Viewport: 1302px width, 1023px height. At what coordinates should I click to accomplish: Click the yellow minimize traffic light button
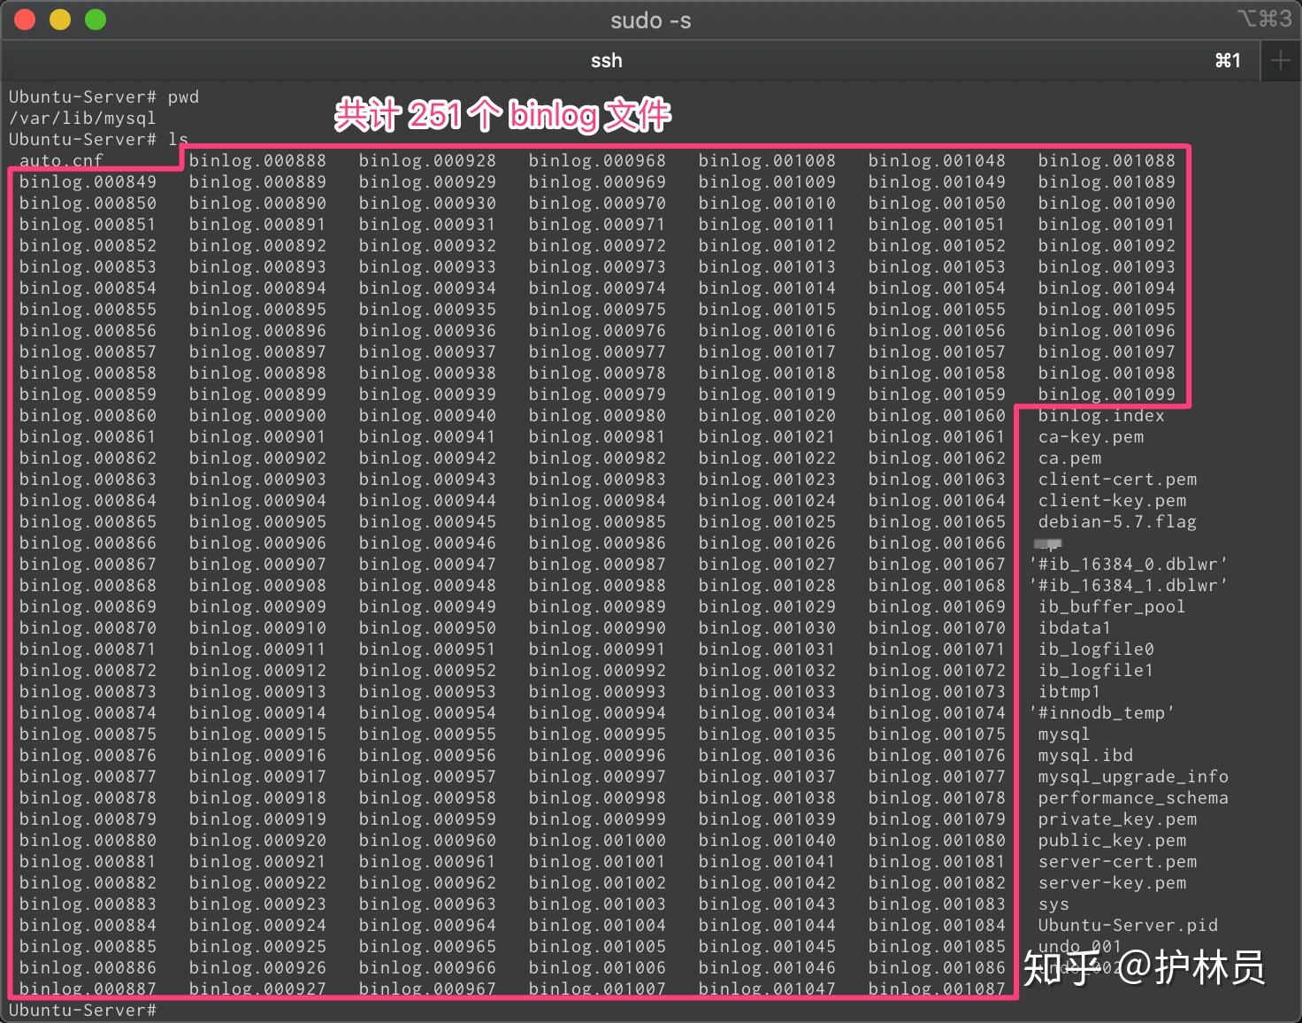pyautogui.click(x=60, y=19)
